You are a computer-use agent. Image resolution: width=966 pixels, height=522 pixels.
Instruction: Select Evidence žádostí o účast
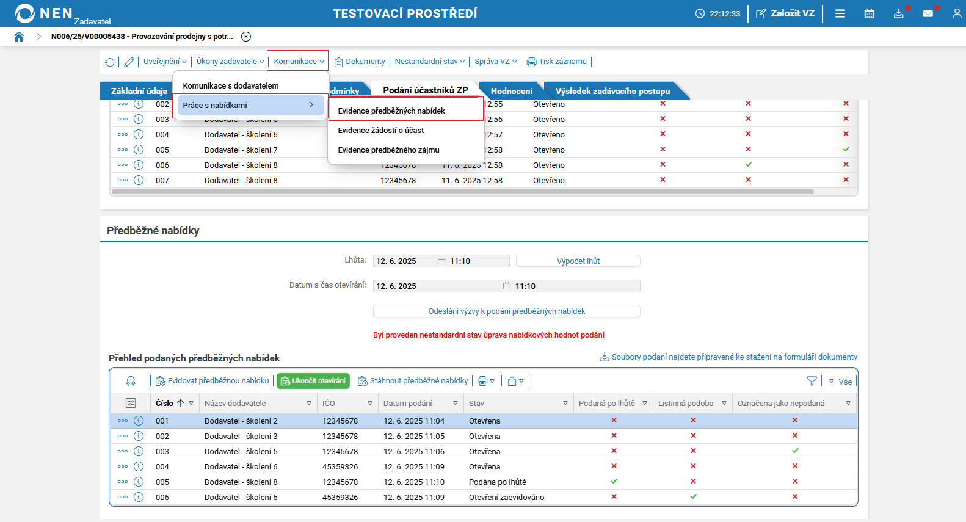[380, 130]
